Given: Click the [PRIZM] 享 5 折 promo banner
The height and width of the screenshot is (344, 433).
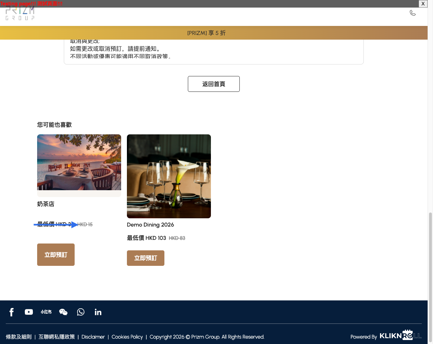Looking at the screenshot, I should coord(214,33).
